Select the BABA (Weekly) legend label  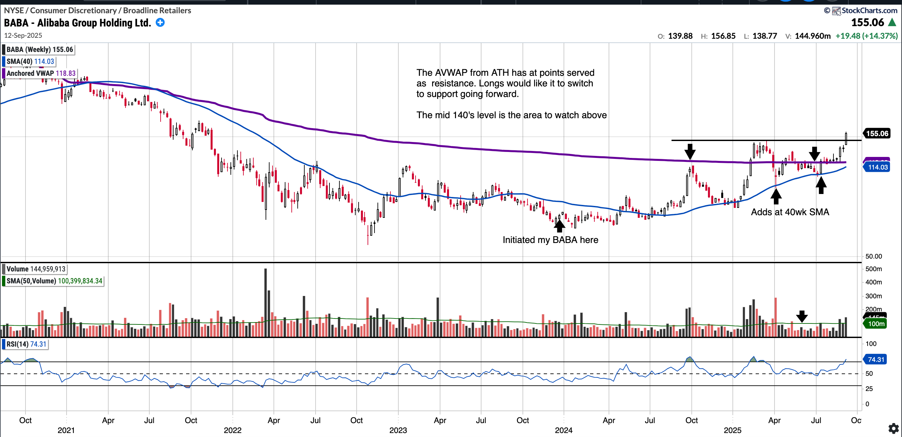(39, 49)
